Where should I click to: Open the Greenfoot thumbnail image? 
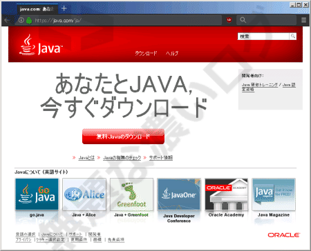[x=131, y=194]
